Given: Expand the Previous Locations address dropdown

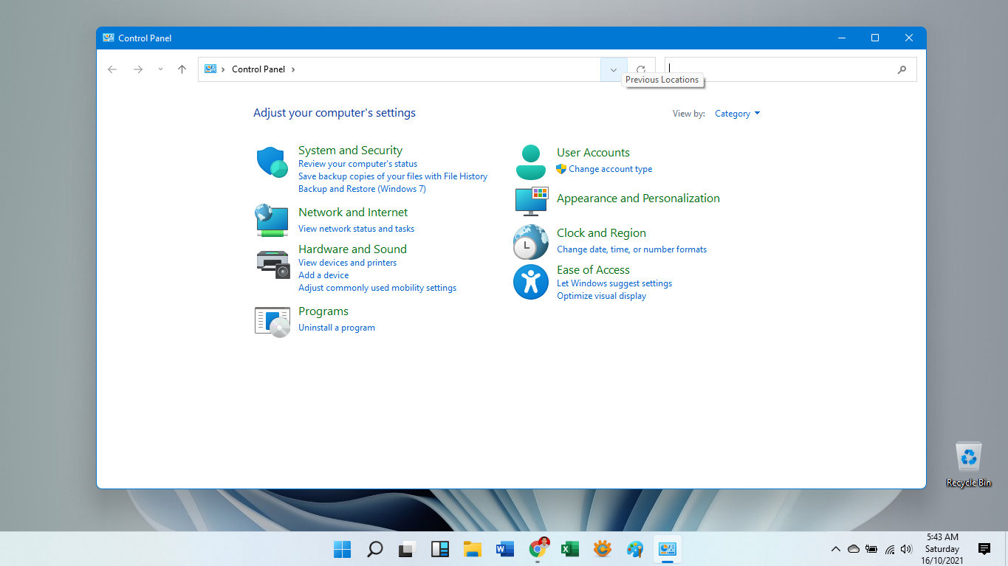Looking at the screenshot, I should [613, 69].
